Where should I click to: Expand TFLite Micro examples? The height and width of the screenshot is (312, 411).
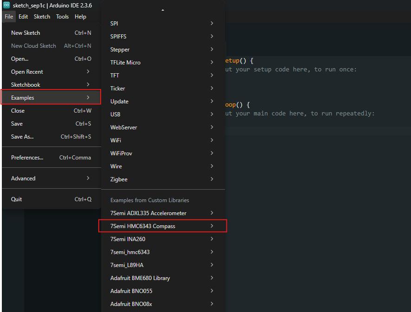click(x=163, y=62)
